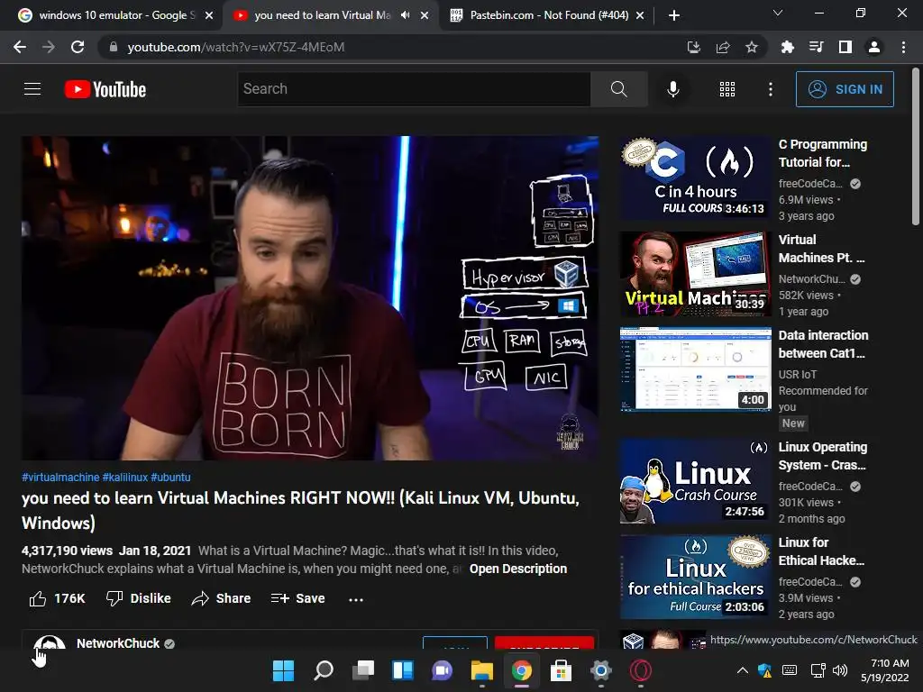This screenshot has height=692, width=923.
Task: Open a new browser tab
Action: coord(674,15)
